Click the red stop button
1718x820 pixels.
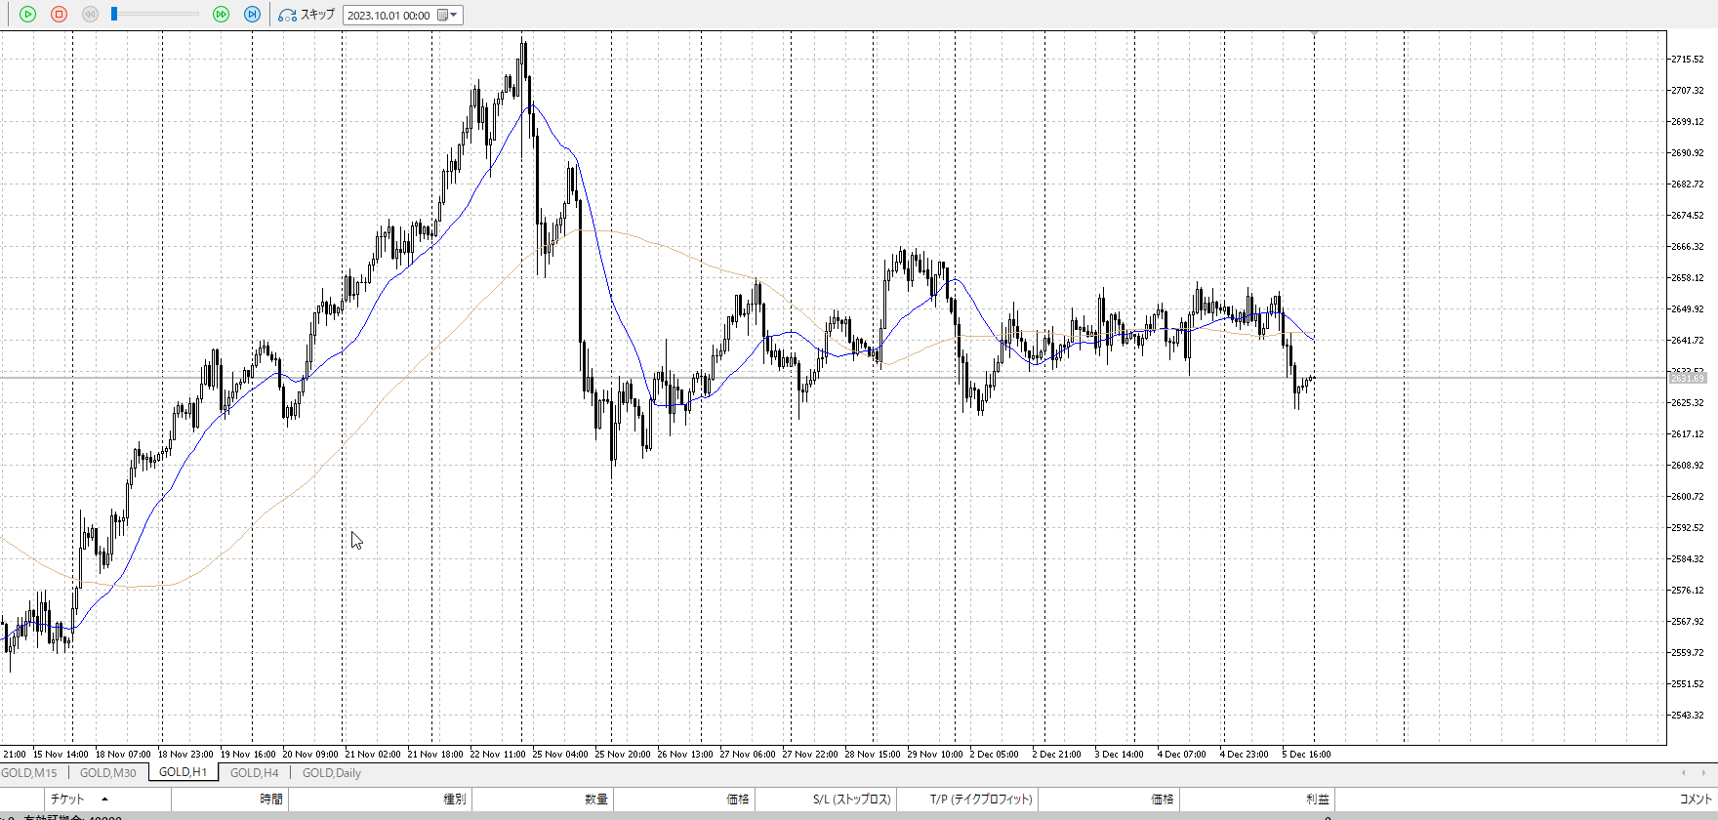59,15
